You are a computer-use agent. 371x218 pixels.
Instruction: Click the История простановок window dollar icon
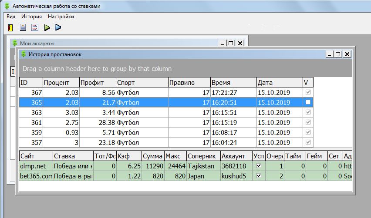click(x=24, y=54)
